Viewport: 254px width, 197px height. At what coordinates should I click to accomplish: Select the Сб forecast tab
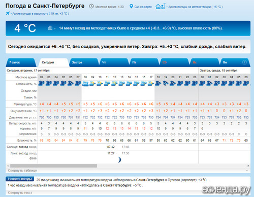pyautogui.click(x=174, y=62)
